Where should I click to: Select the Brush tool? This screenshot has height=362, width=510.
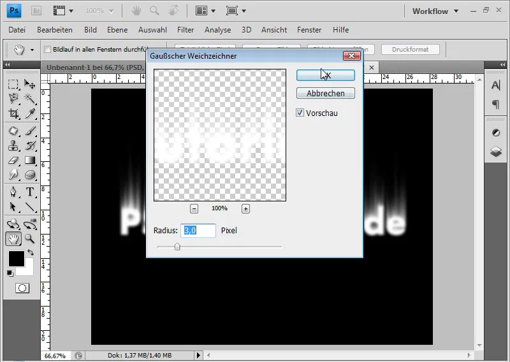click(29, 131)
